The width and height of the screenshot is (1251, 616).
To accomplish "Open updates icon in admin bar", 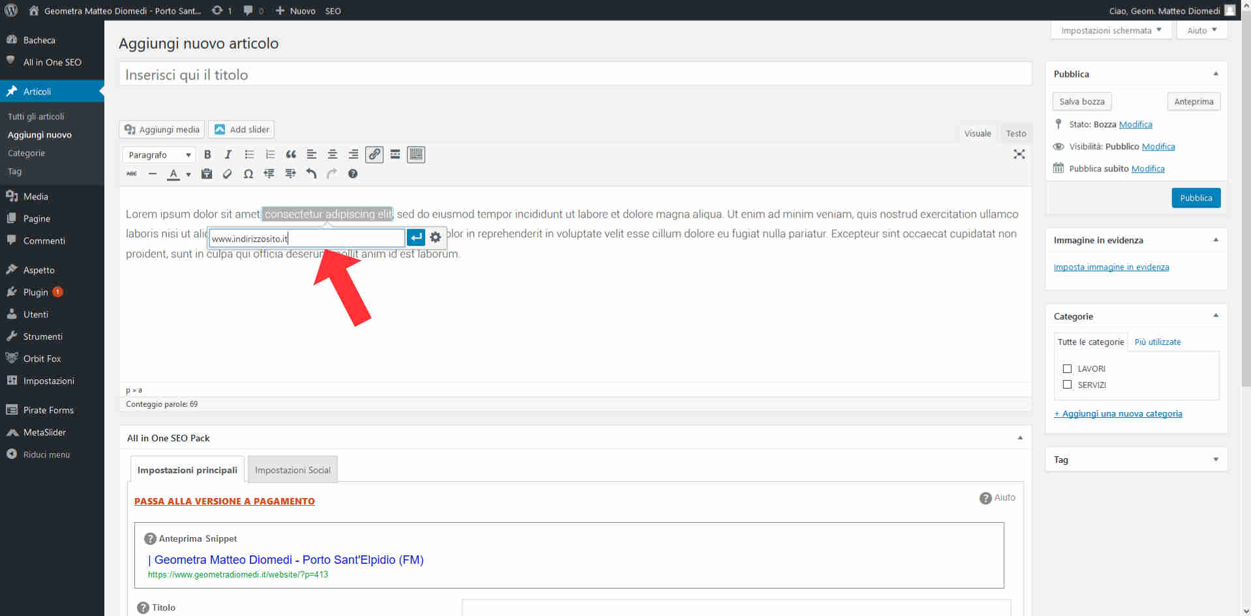I will click(x=222, y=10).
